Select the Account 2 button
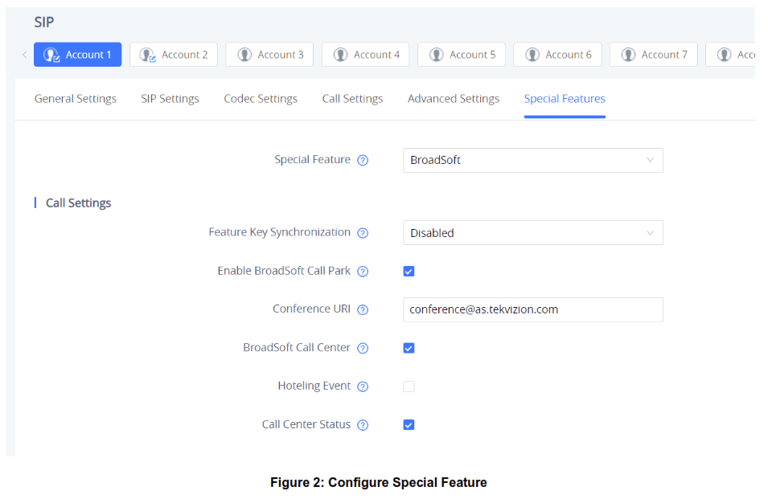Screen dimensions: 768x499 tap(174, 55)
